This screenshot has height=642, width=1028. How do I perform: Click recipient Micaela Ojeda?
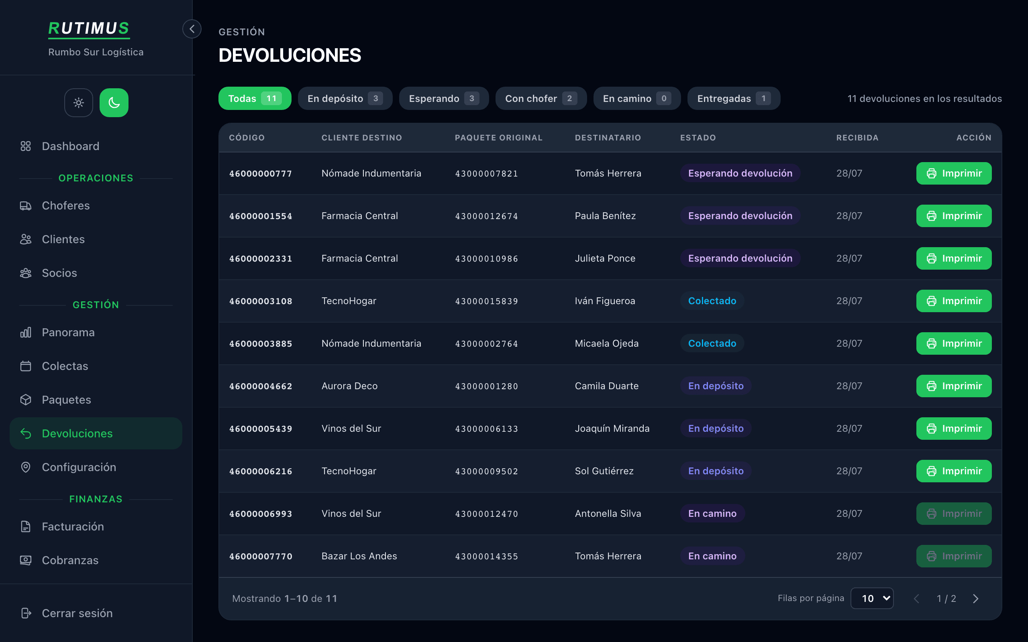coord(607,343)
